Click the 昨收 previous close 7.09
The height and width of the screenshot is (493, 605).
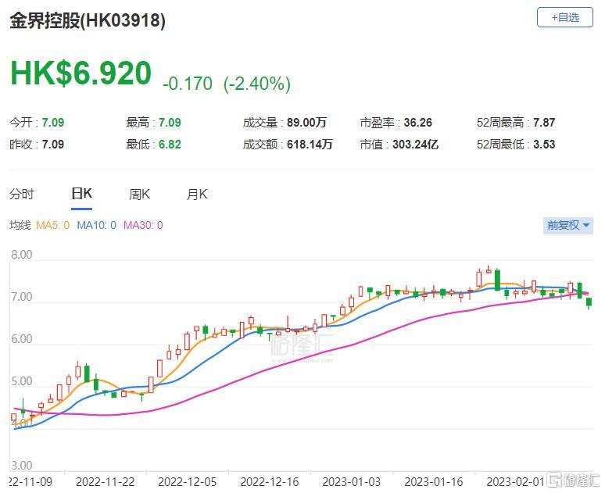click(53, 145)
